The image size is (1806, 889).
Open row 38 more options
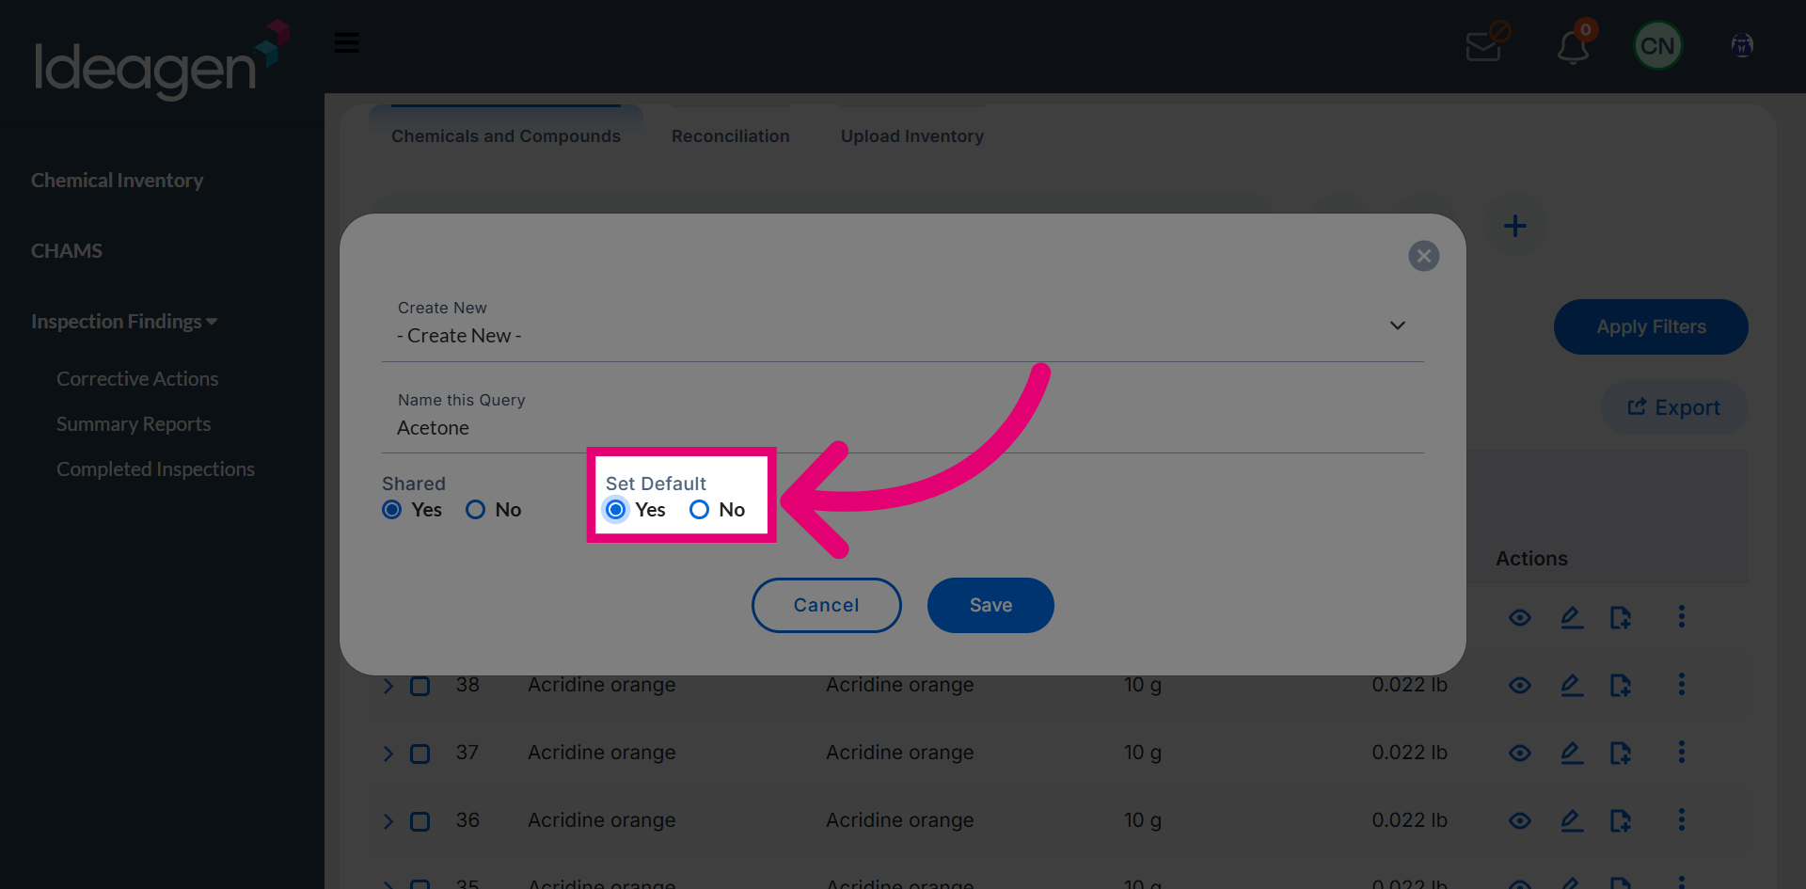coord(1682,684)
